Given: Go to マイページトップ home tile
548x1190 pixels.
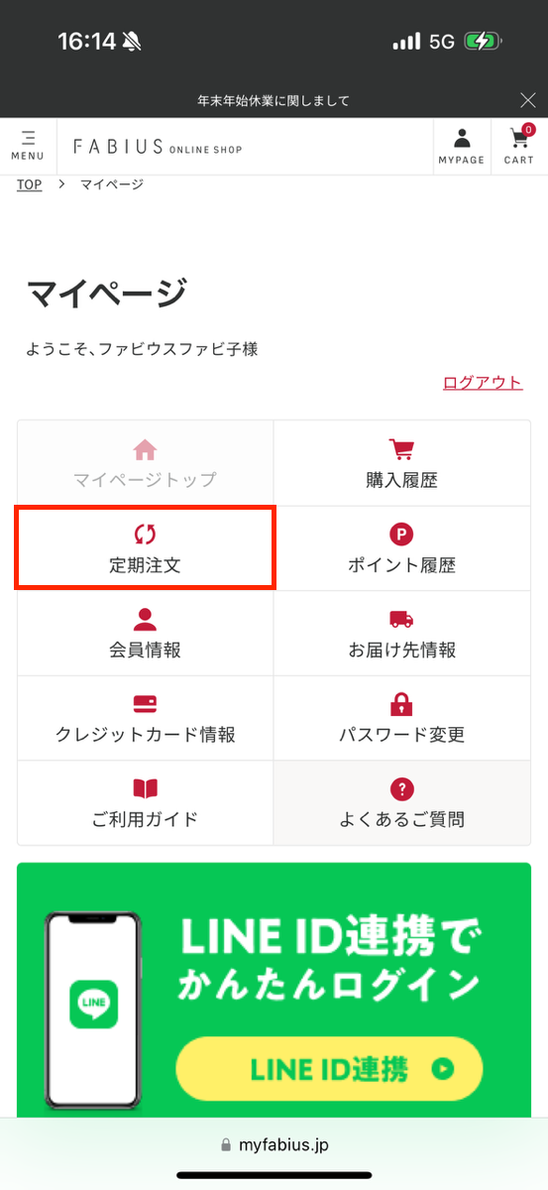Looking at the screenshot, I should pos(145,464).
